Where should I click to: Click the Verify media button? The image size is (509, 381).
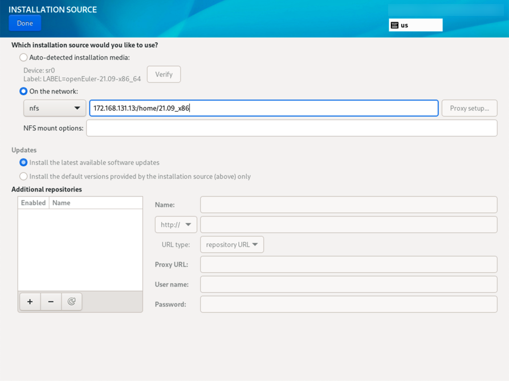[x=164, y=75]
